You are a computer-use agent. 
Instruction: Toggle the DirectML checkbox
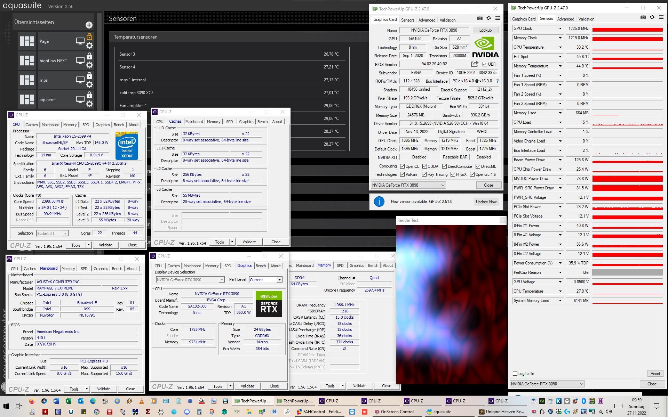point(478,166)
